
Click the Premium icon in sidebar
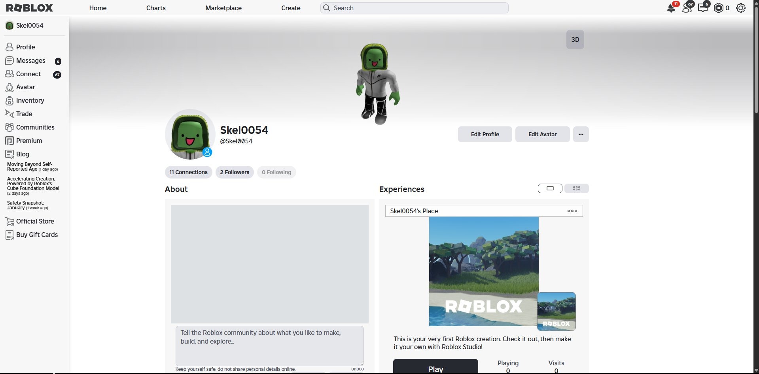9,141
